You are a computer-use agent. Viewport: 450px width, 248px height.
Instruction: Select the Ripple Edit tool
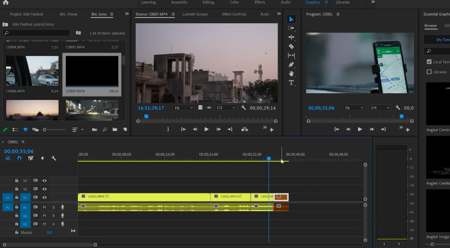pyautogui.click(x=291, y=37)
